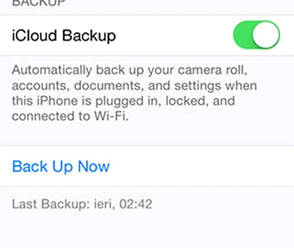
Task: Click the "Automatically back up your camera roll" line
Action: click(129, 70)
